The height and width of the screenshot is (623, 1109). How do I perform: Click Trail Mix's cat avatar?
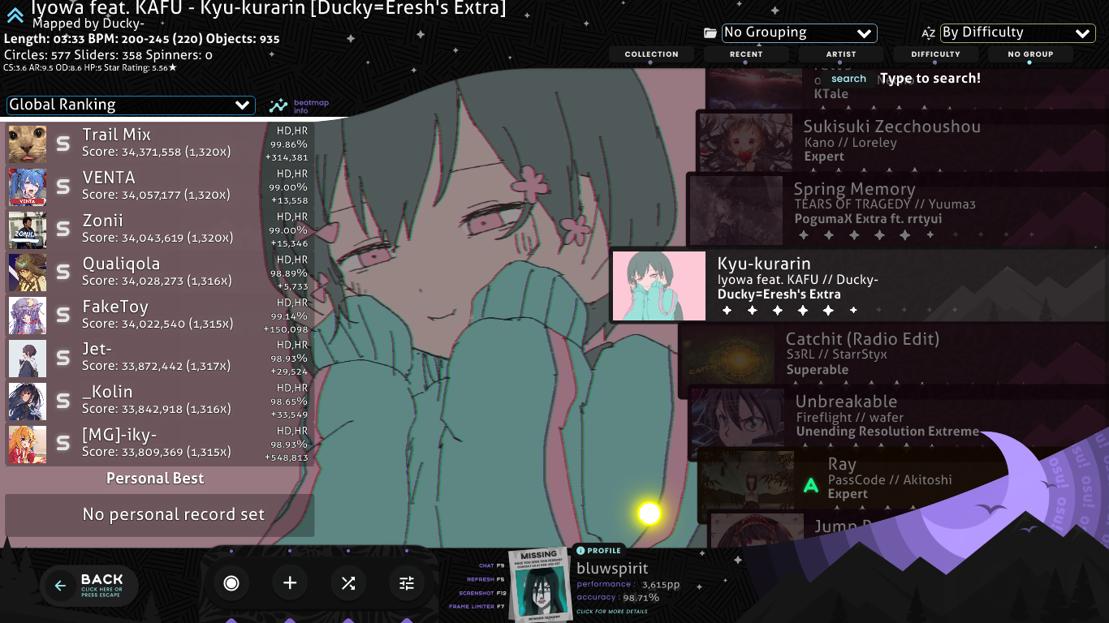(28, 144)
